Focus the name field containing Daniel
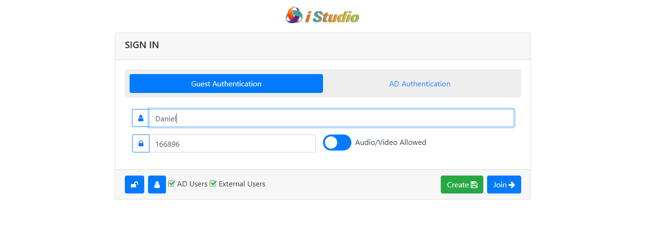Screen dimensions: 646x252 coord(332,118)
